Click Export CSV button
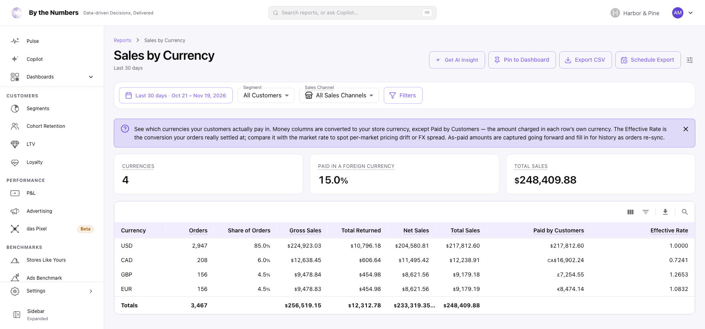This screenshot has height=329, width=705. (586, 60)
